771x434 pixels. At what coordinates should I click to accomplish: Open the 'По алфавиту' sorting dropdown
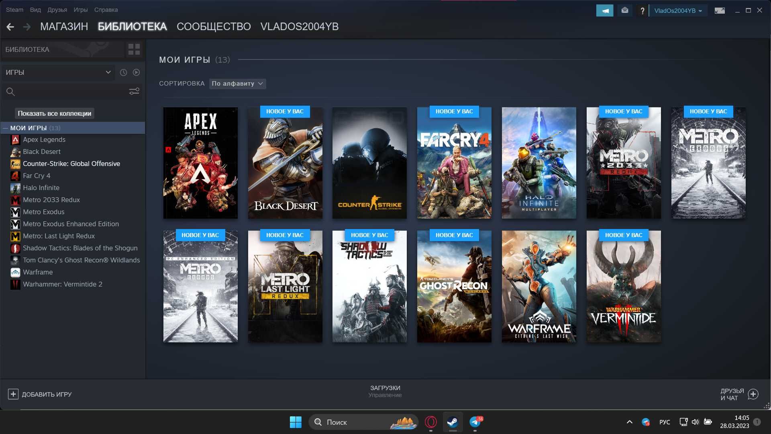pyautogui.click(x=237, y=84)
